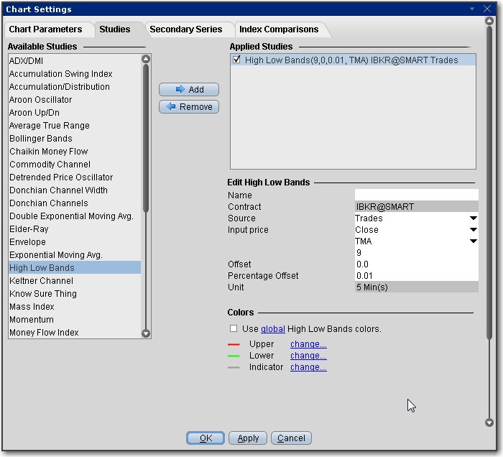Open the Index Comparisons tab
503x457 pixels.
tap(279, 29)
